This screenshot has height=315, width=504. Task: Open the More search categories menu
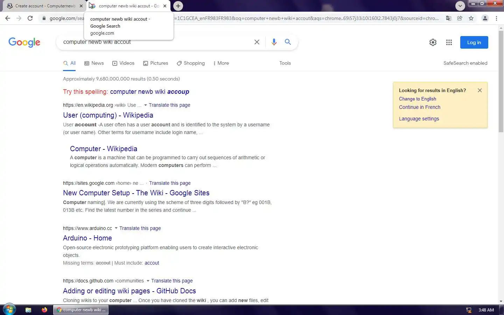click(x=221, y=63)
